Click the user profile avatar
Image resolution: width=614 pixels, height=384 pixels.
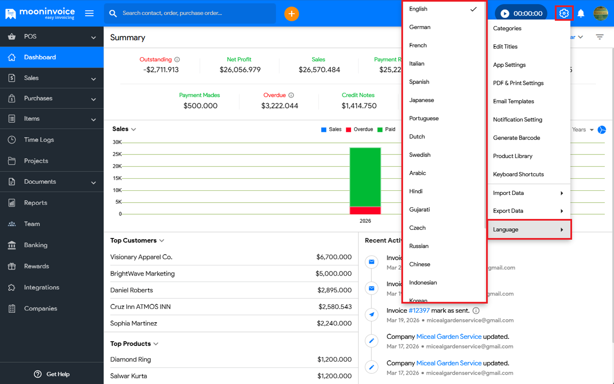tap(600, 14)
